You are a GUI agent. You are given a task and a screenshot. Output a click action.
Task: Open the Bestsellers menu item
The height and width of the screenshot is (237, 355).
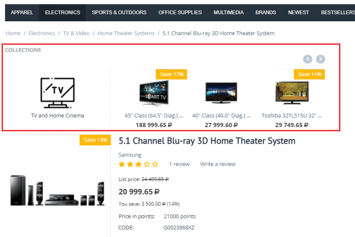coord(337,13)
